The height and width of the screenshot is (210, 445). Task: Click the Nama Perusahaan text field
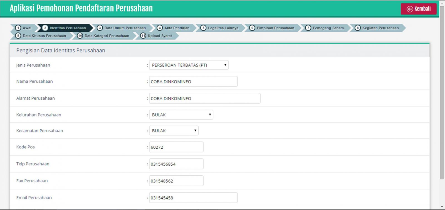click(193, 82)
